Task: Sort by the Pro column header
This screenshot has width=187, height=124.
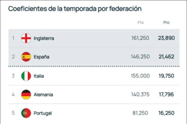Action: click(x=166, y=23)
